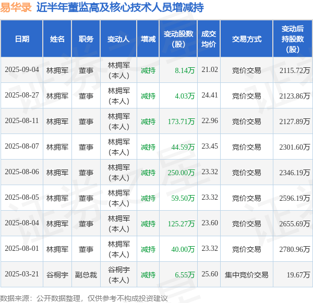Viewport: 313px width, 303px height.
Task: Click the 变动股数(股) column header
Action: (178, 39)
